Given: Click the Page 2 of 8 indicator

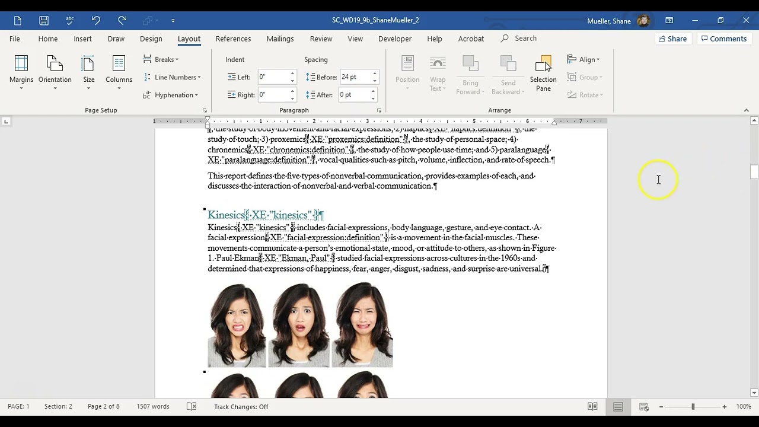Looking at the screenshot, I should click(x=104, y=407).
